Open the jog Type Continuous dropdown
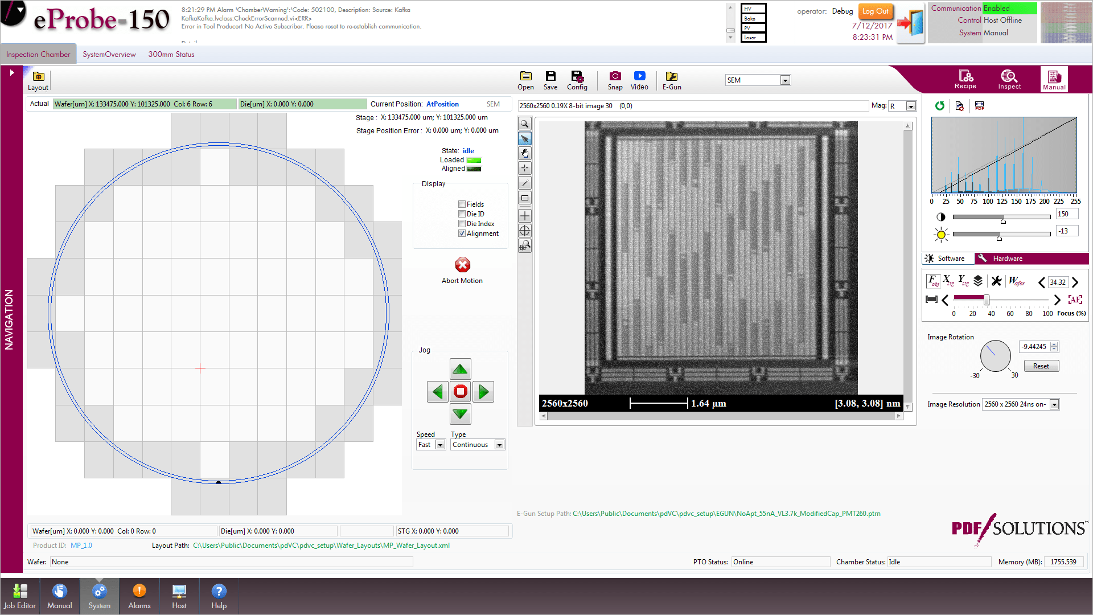1093x615 pixels. pyautogui.click(x=499, y=444)
